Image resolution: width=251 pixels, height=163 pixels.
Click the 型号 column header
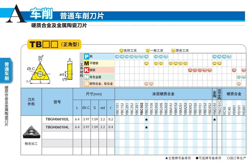tap(57, 102)
